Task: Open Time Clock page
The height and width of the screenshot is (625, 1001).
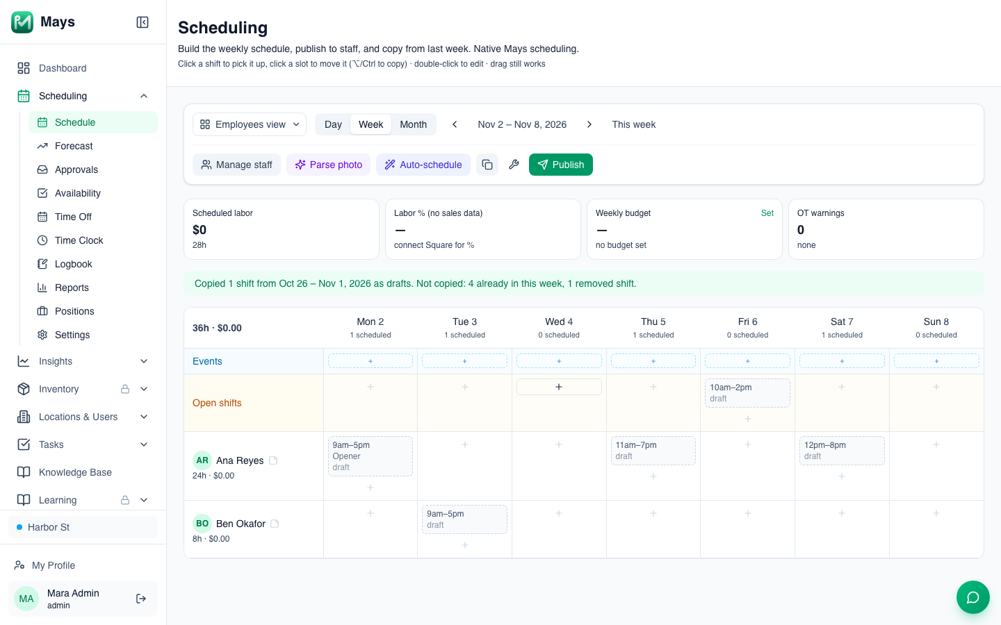Action: 93,240
